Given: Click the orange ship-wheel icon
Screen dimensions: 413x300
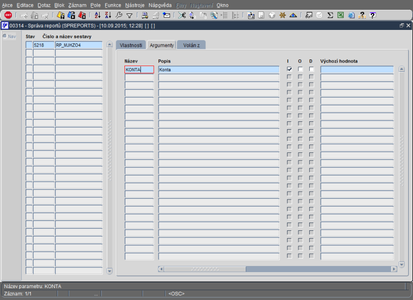Looking at the screenshot, I should pos(282,15).
